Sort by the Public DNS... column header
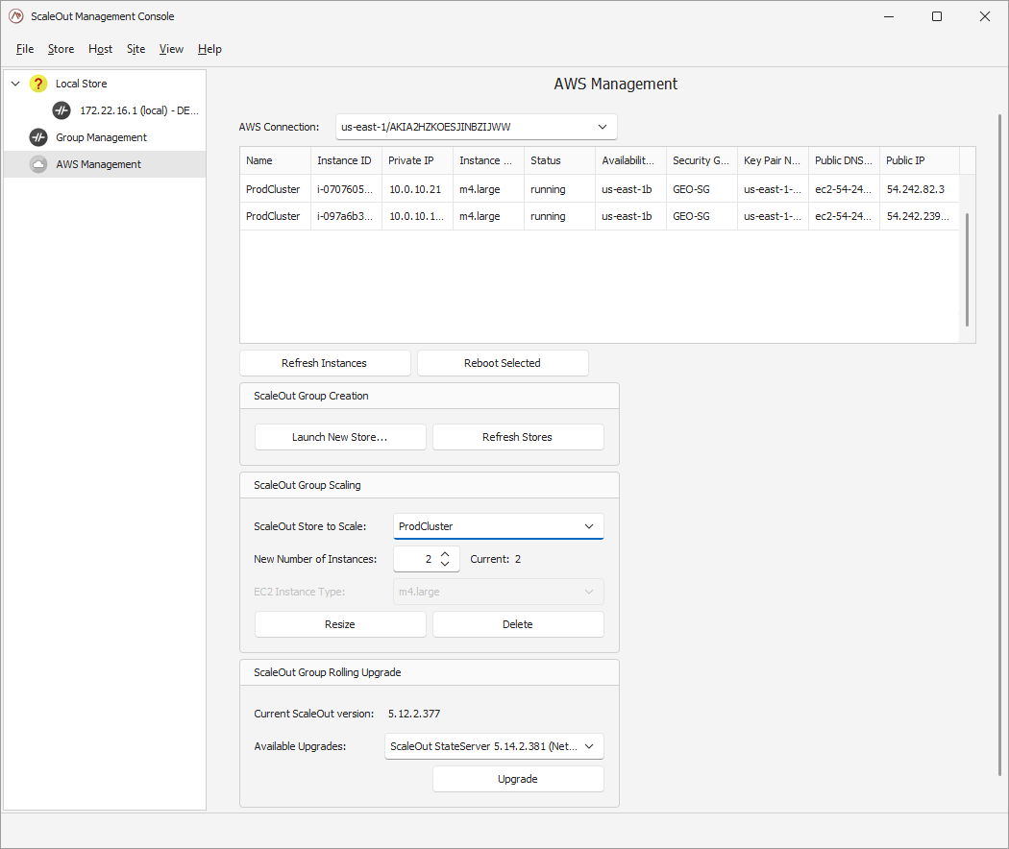This screenshot has width=1009, height=849. point(844,160)
